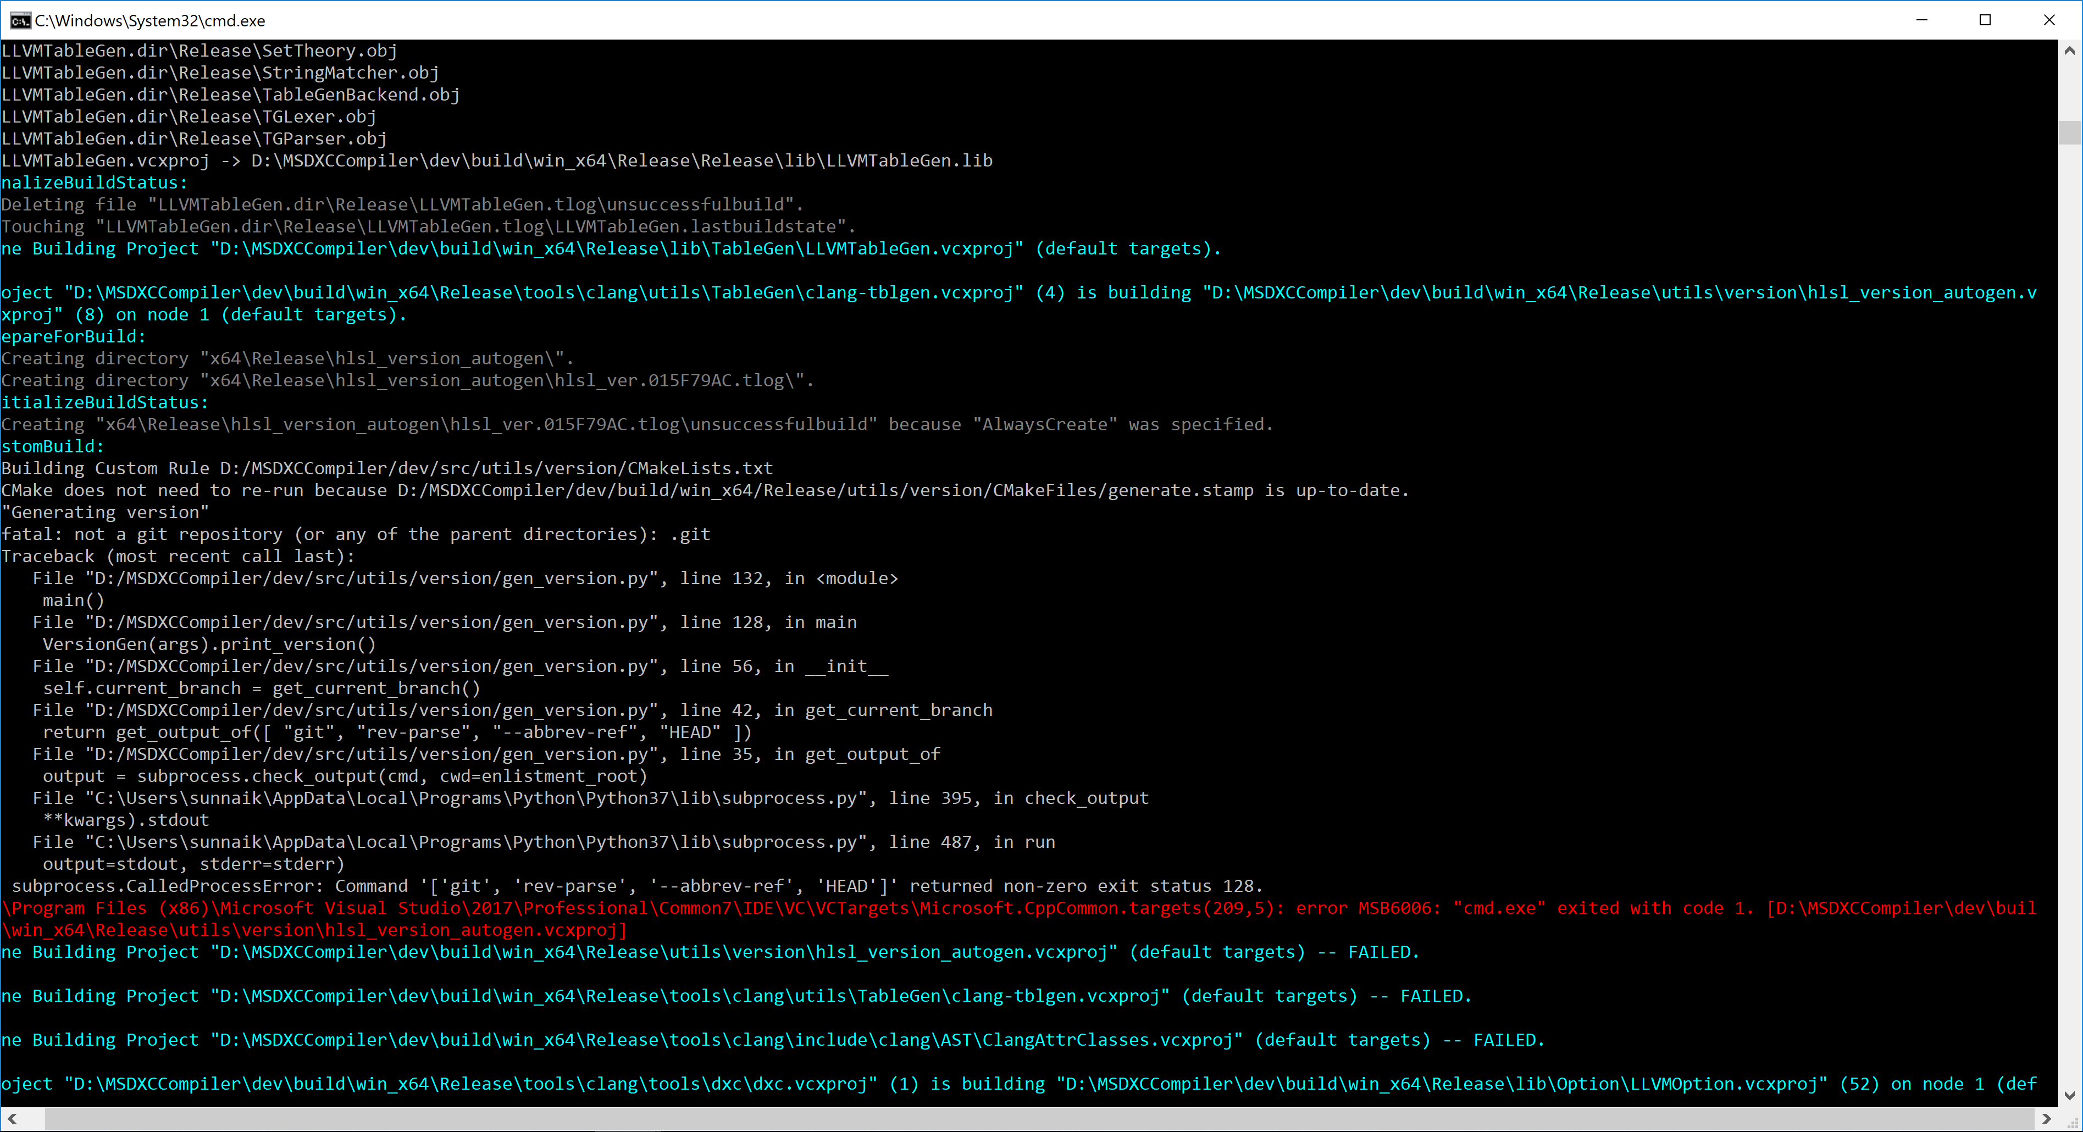Click the minimize window icon
Image resolution: width=2083 pixels, height=1132 pixels.
[1922, 20]
